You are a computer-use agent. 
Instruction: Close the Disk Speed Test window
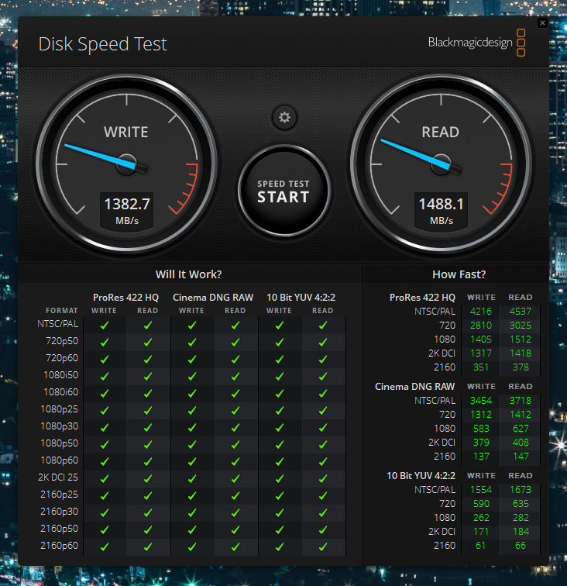click(x=542, y=22)
